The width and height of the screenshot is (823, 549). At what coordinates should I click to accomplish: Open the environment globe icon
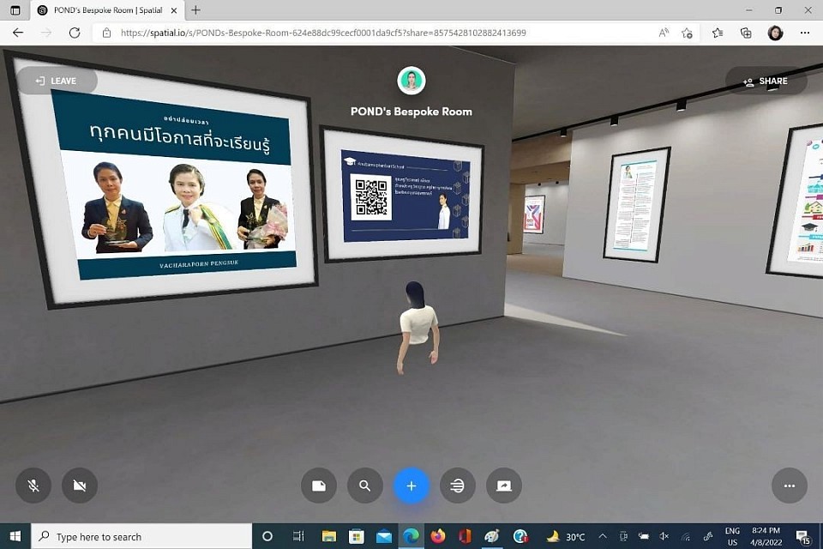coord(458,486)
